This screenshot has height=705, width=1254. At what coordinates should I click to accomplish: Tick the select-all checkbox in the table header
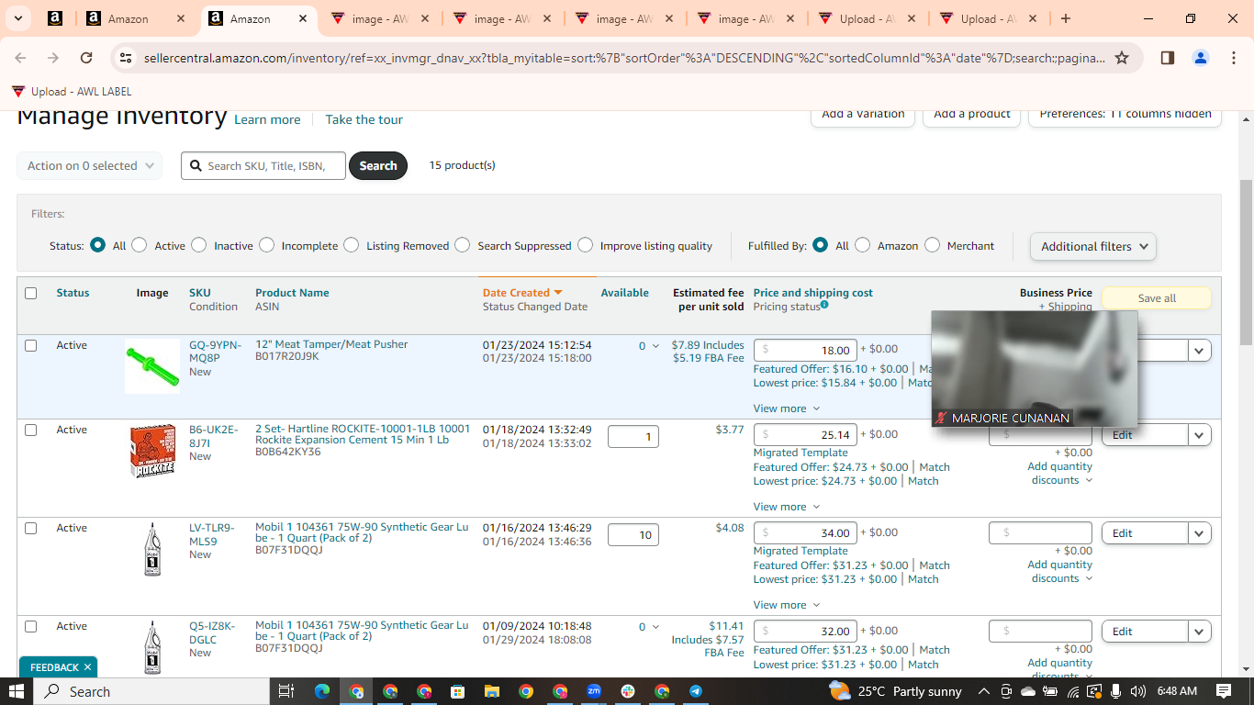click(x=31, y=293)
